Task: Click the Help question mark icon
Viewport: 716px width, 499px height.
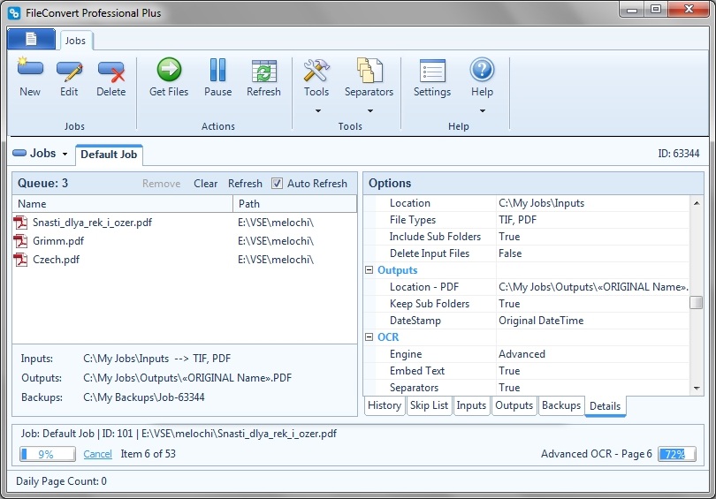Action: (482, 70)
